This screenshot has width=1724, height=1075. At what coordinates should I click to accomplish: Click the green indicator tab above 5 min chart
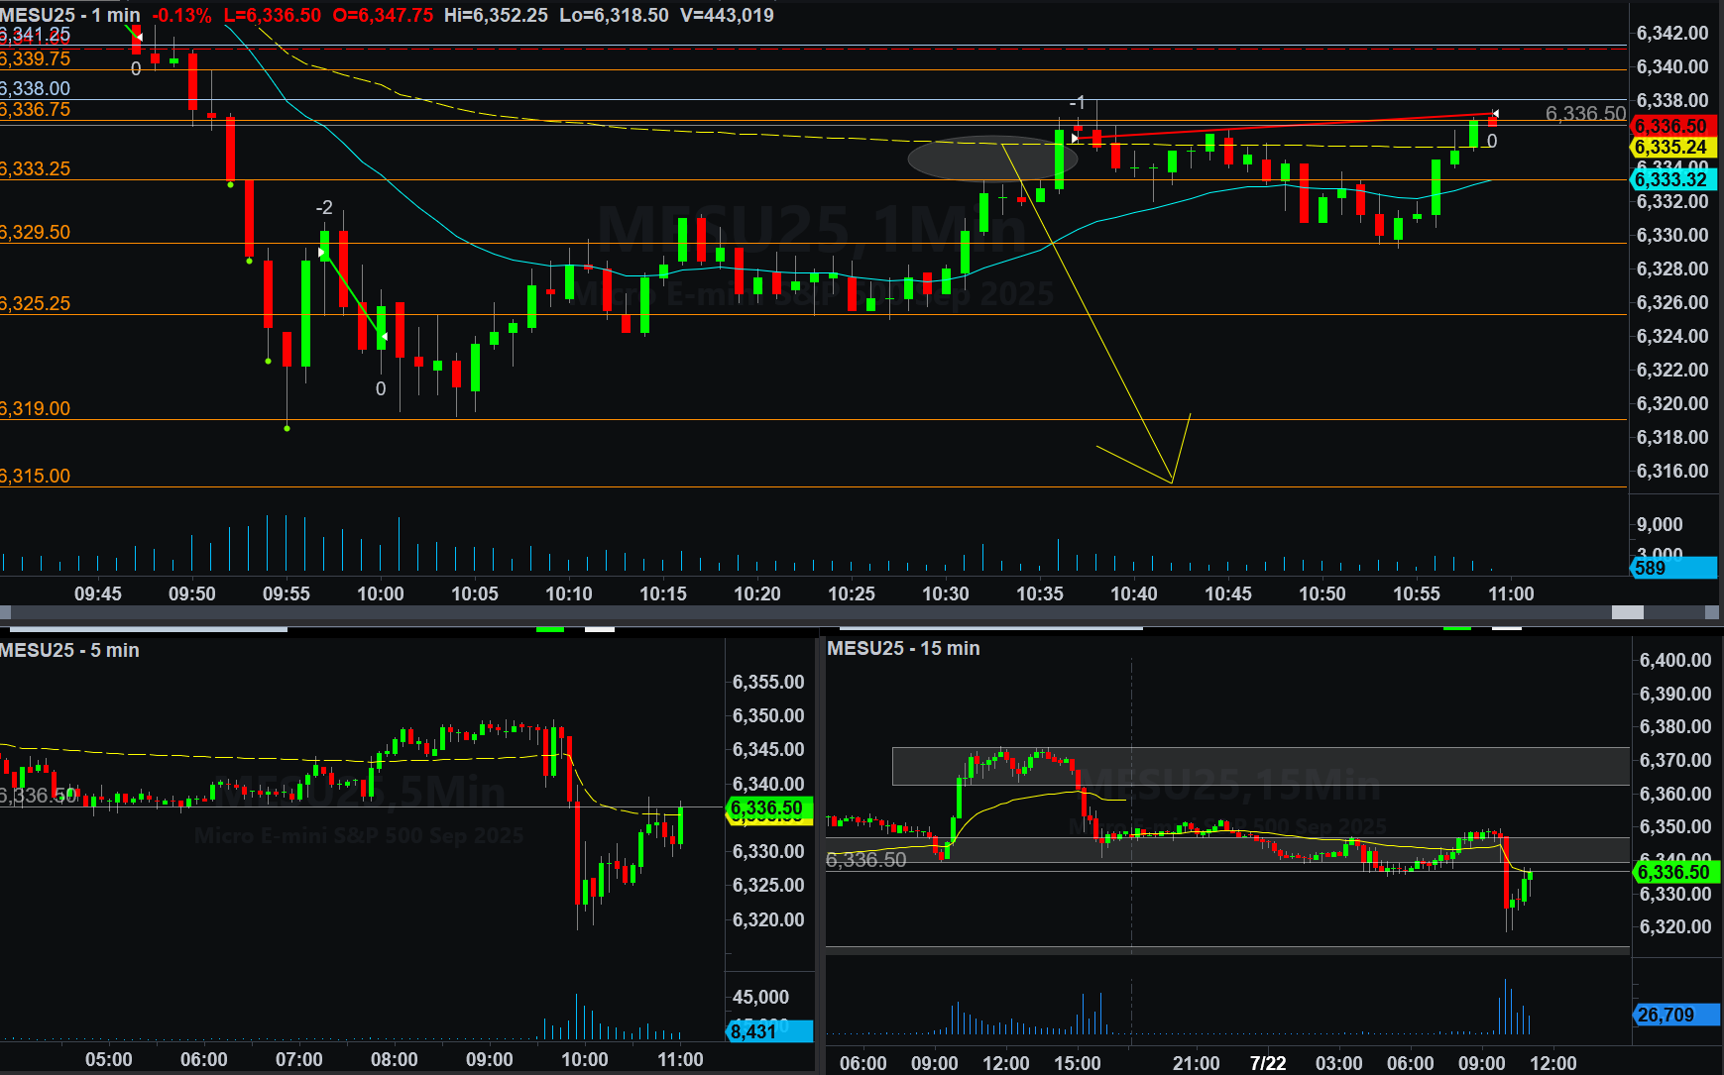tap(549, 628)
